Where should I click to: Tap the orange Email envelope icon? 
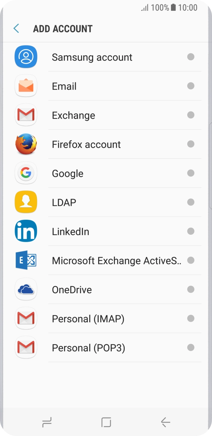26,86
